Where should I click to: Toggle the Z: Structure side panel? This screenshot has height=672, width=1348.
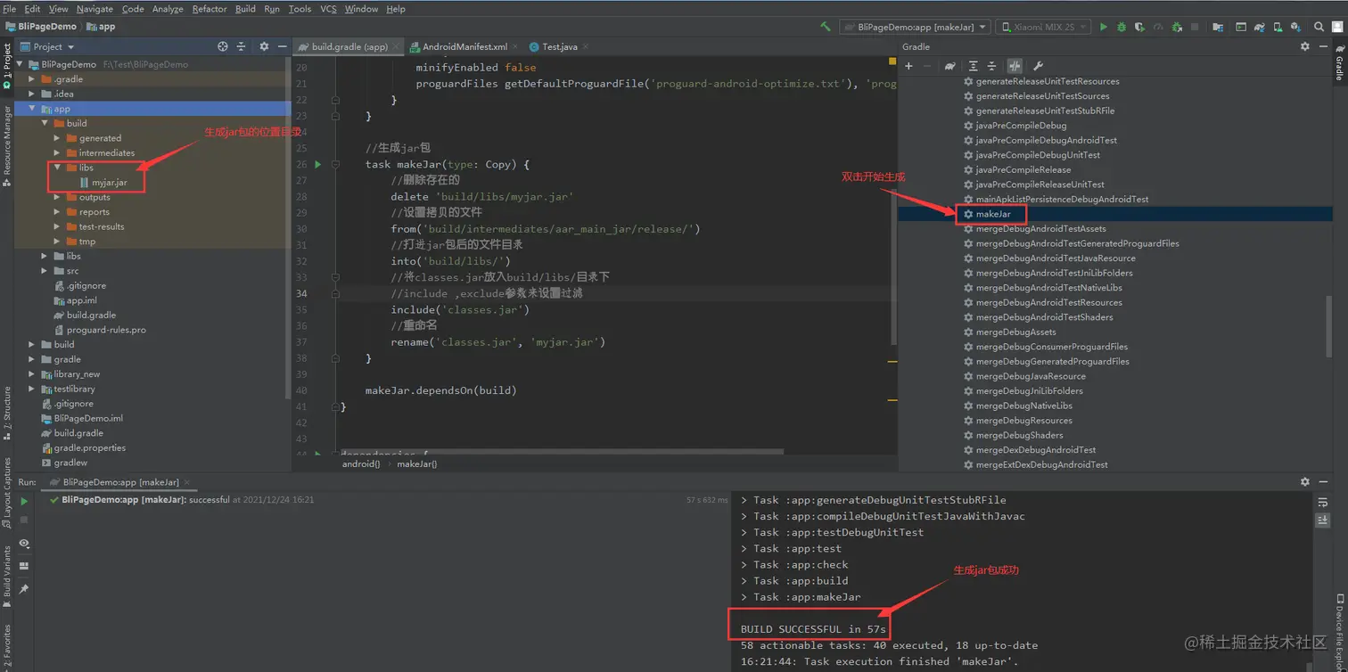[x=7, y=413]
